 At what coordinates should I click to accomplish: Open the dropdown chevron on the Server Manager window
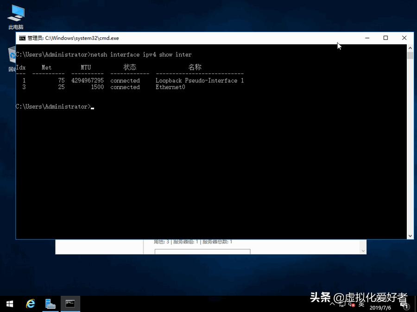coord(363,250)
